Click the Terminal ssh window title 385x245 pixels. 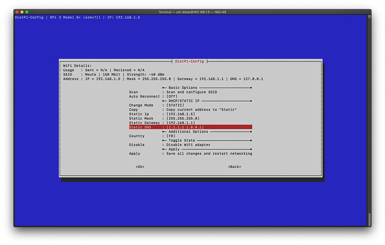click(192, 12)
